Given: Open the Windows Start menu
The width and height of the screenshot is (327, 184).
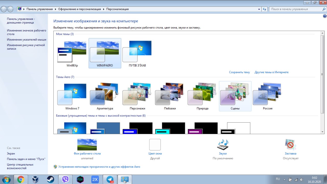Looking at the screenshot, I should pos(6,179).
